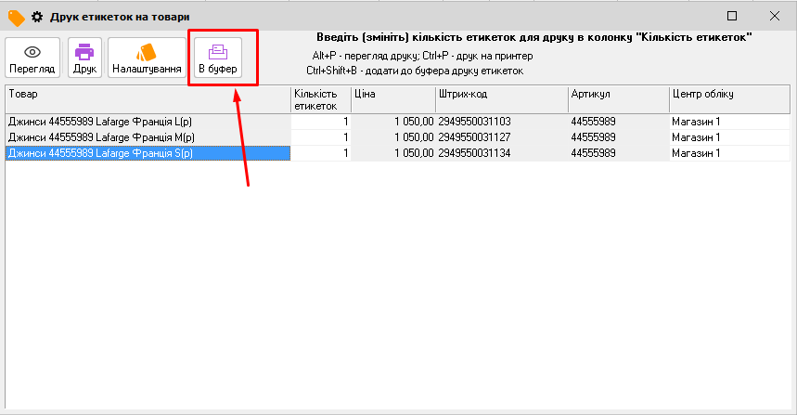This screenshot has width=797, height=415.
Task: Edit label quantity for the L(р) jeans
Action: click(x=321, y=122)
